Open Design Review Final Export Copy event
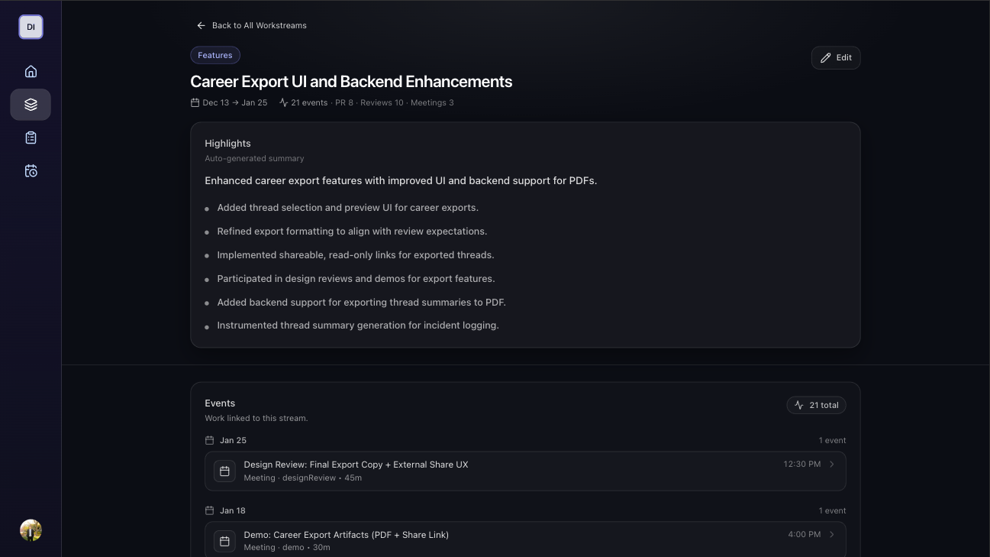 pos(356,465)
